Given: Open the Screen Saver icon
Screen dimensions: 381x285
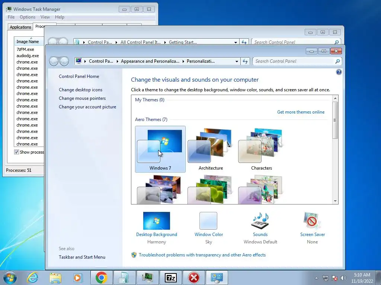Looking at the screenshot, I should [312, 220].
